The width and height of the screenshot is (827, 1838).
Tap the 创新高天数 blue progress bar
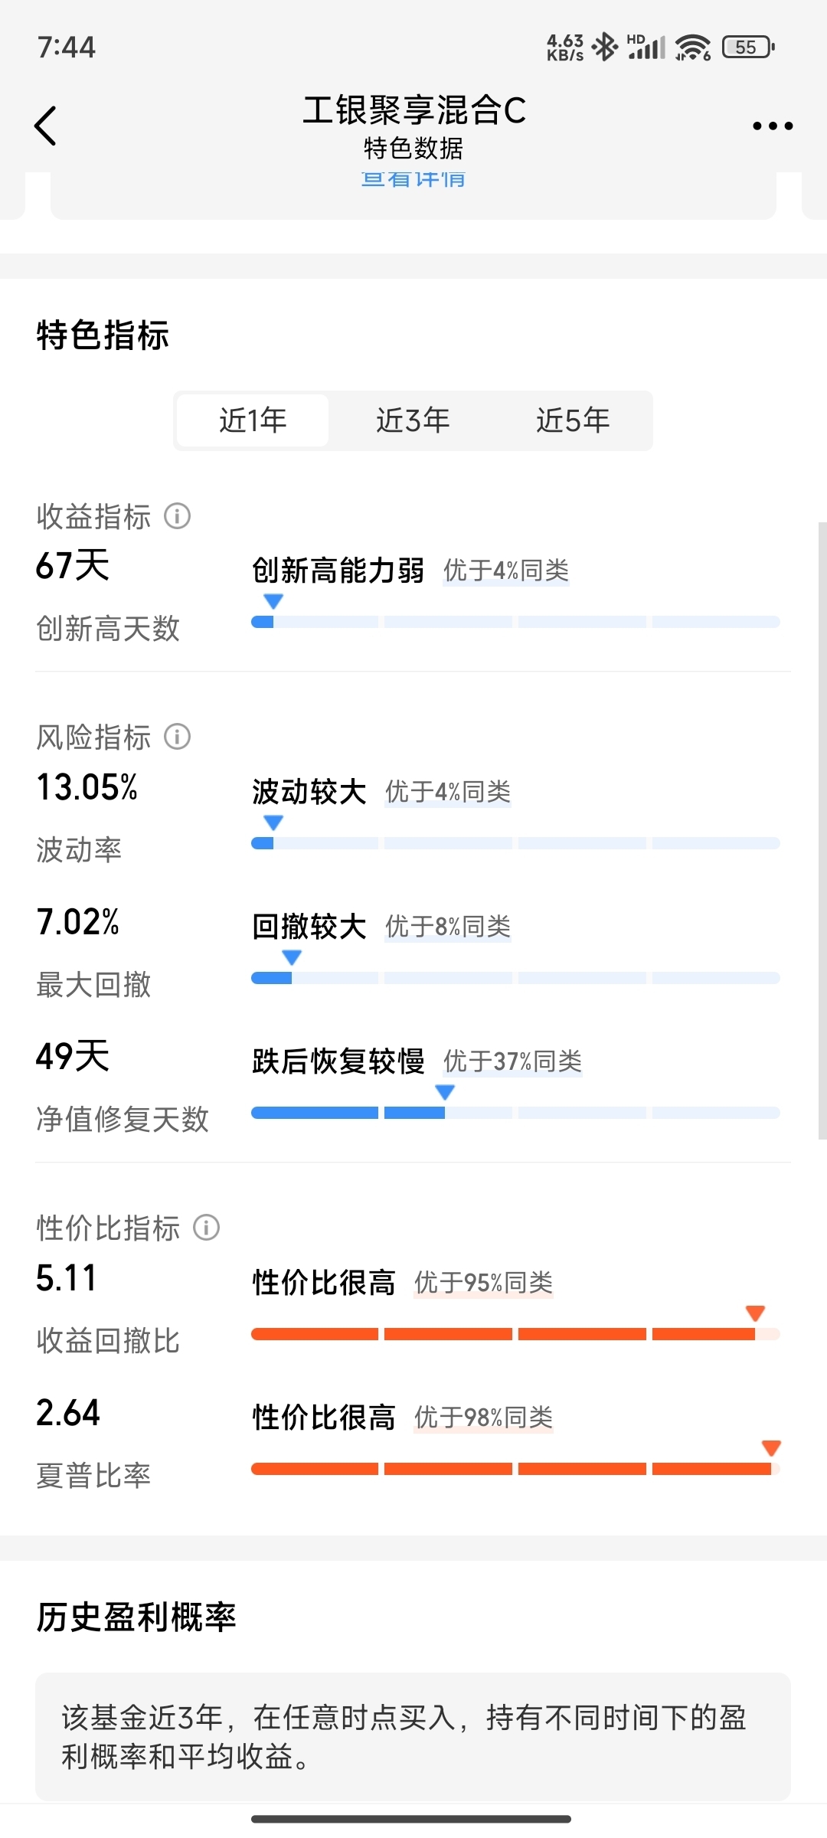[515, 622]
